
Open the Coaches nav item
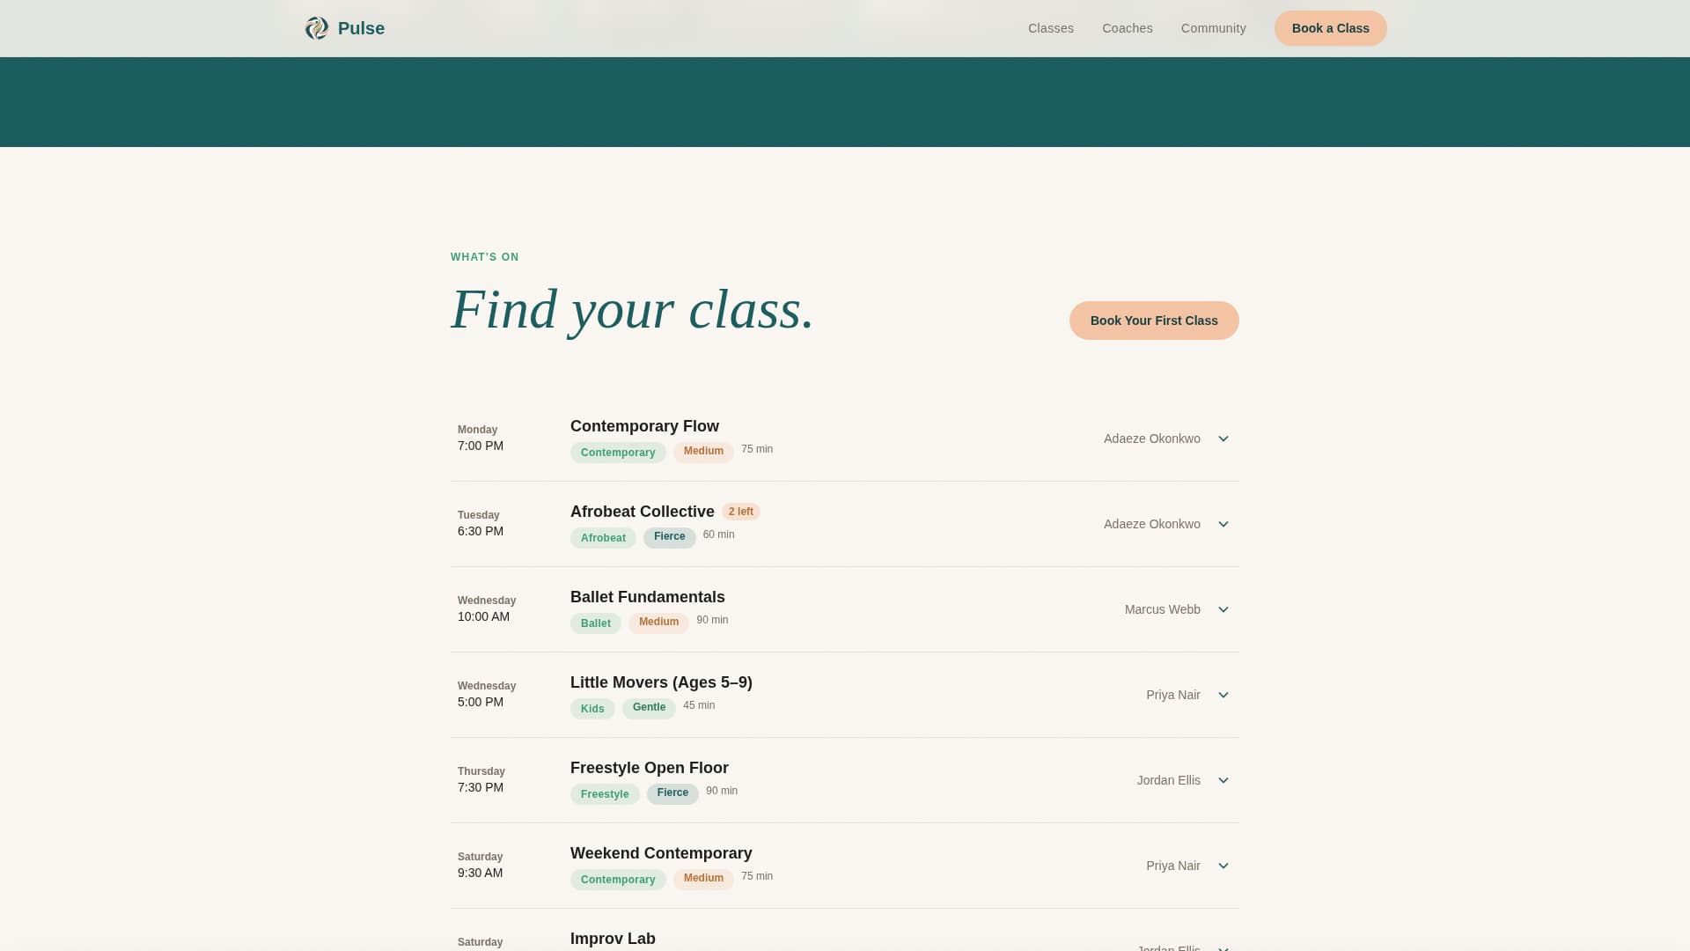1127,28
